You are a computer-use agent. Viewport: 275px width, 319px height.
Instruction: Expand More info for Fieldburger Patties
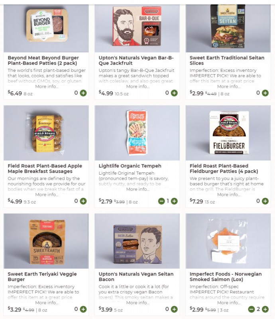(x=229, y=195)
